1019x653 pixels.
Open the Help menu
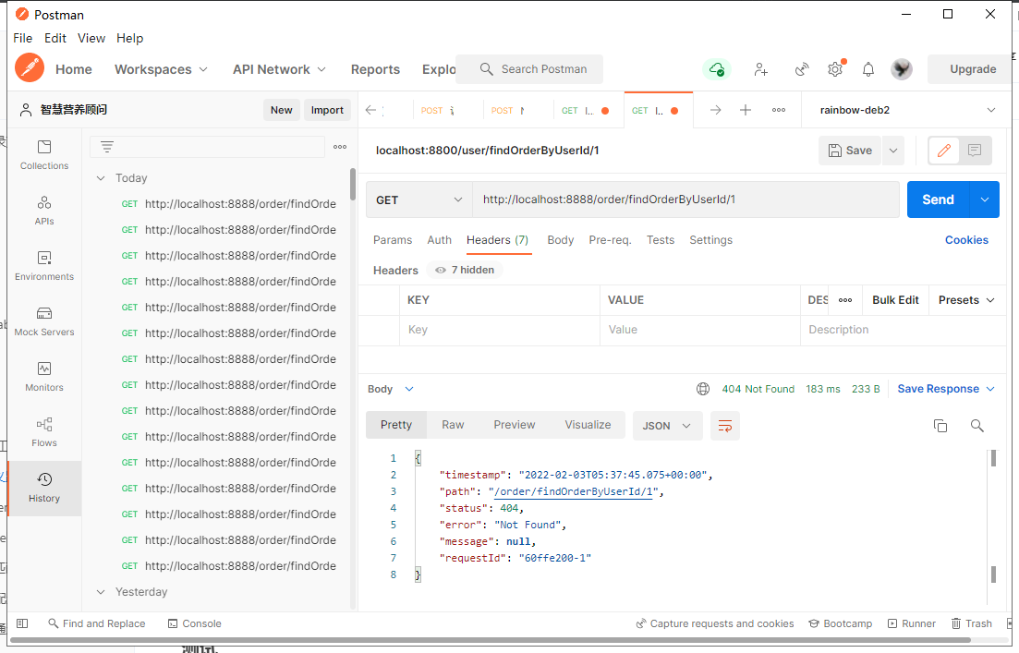130,39
